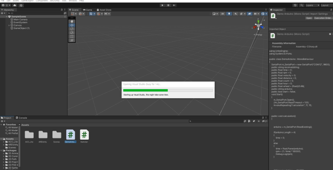Click the Execution Order button

coord(323,18)
